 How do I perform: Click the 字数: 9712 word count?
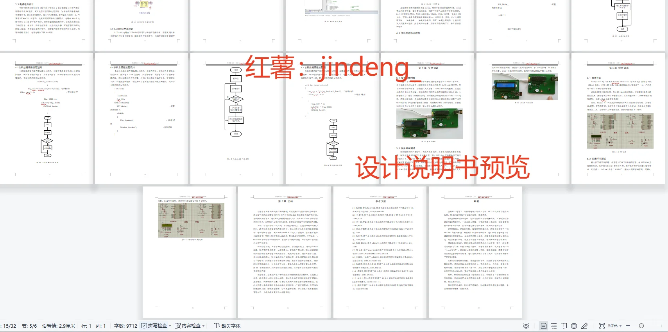pyautogui.click(x=125, y=326)
